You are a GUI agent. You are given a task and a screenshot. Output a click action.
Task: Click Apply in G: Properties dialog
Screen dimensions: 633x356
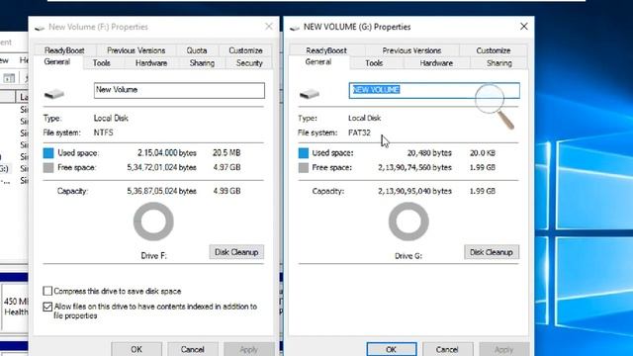tap(503, 349)
